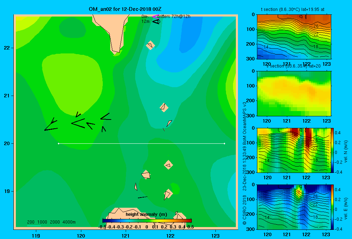Click the '200 1000 2000 4000m' depth legend
The height and width of the screenshot is (239, 352).
point(51,222)
